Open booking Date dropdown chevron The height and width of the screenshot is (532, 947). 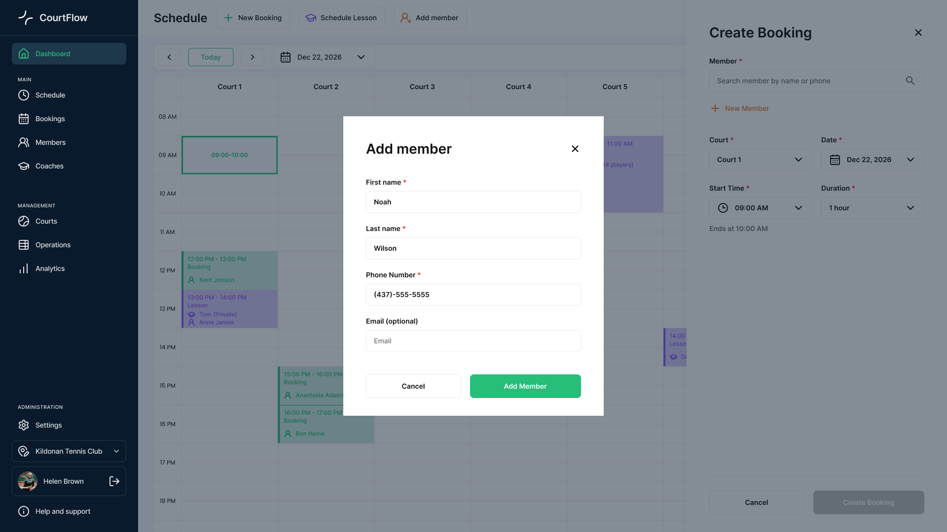[911, 160]
